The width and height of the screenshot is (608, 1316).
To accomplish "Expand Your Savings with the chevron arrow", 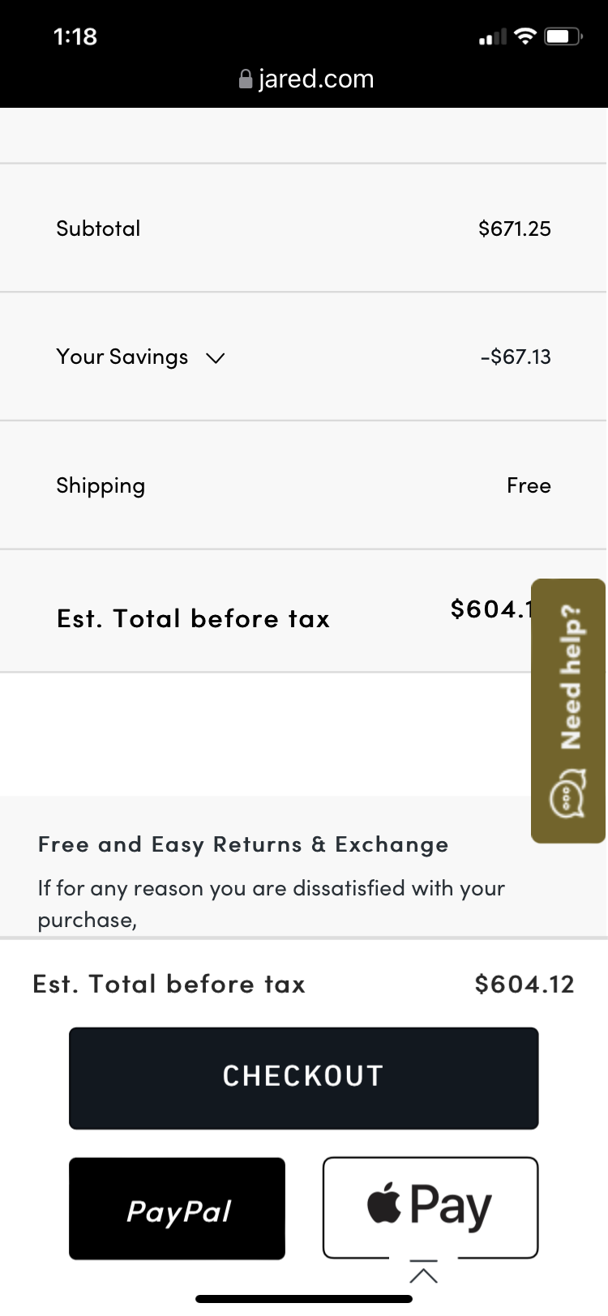I will (215, 357).
